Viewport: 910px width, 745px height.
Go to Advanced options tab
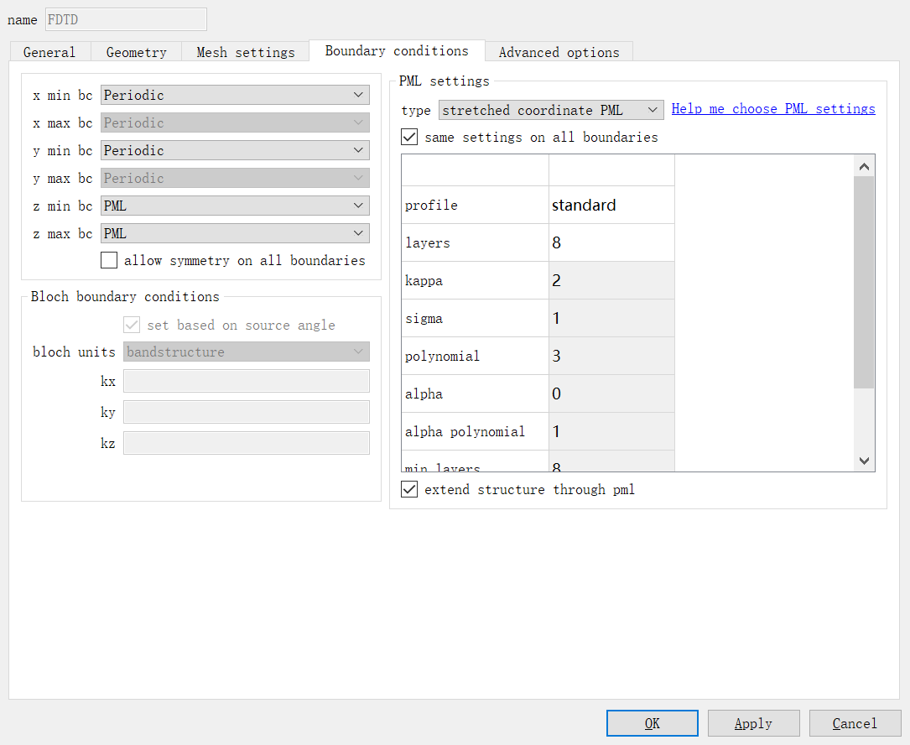click(559, 52)
